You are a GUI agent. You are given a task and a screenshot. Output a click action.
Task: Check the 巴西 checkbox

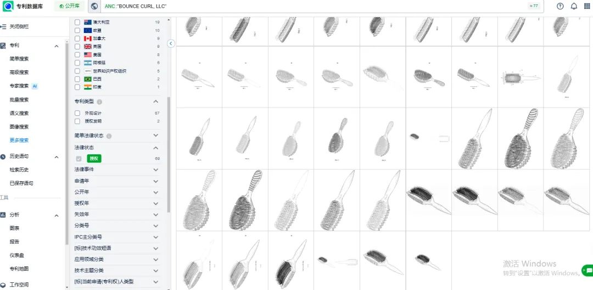[77, 79]
